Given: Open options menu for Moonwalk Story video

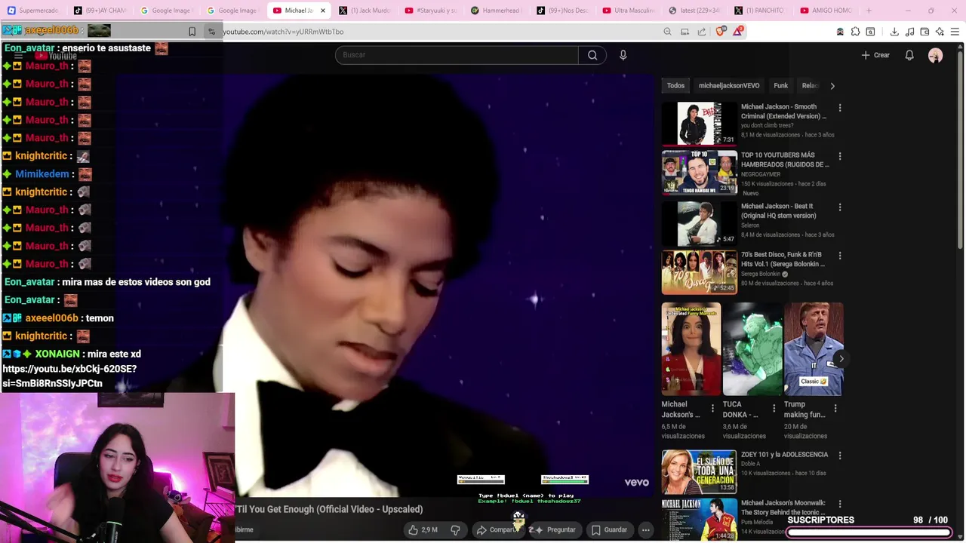Looking at the screenshot, I should click(839, 504).
